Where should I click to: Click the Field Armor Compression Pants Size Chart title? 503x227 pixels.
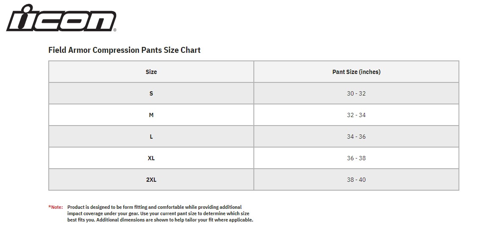coord(125,50)
